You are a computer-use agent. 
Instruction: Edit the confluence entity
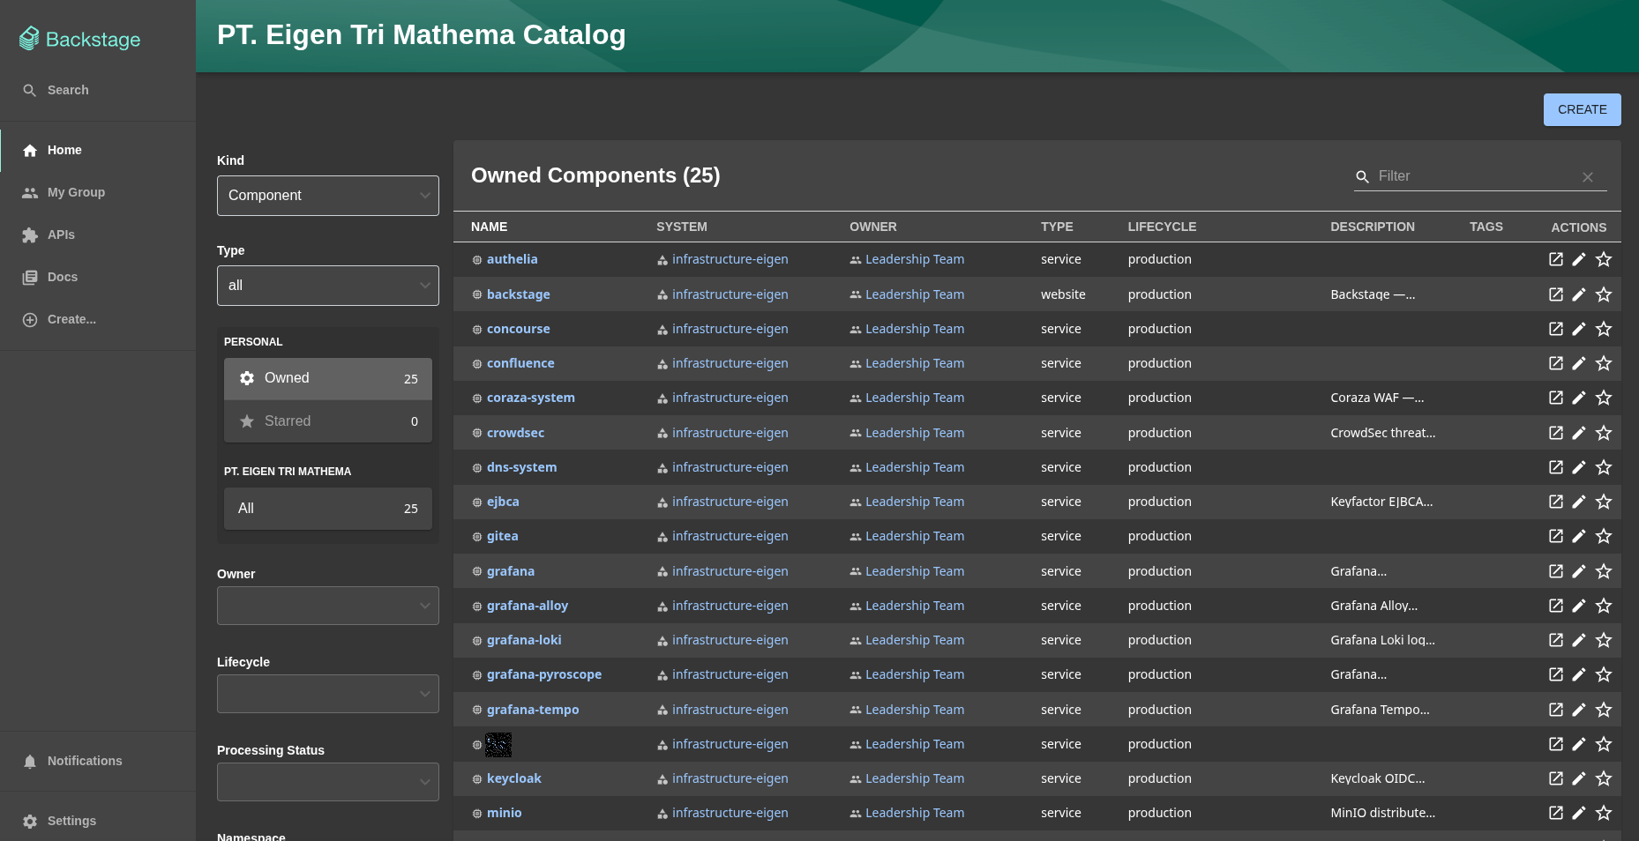tap(1579, 363)
